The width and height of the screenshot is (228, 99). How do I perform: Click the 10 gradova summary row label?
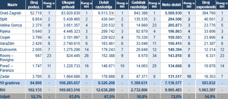[x=13, y=83]
